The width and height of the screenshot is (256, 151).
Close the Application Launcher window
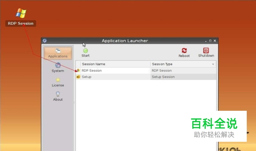point(215,41)
